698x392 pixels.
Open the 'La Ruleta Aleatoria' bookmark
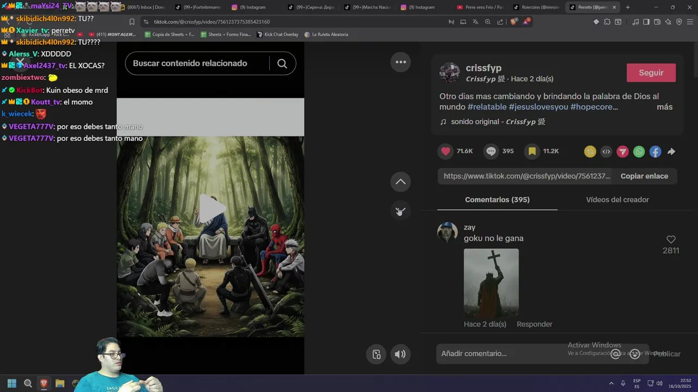(x=326, y=34)
